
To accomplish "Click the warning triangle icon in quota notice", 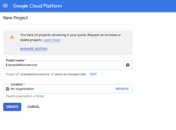I will pyautogui.click(x=12, y=37).
